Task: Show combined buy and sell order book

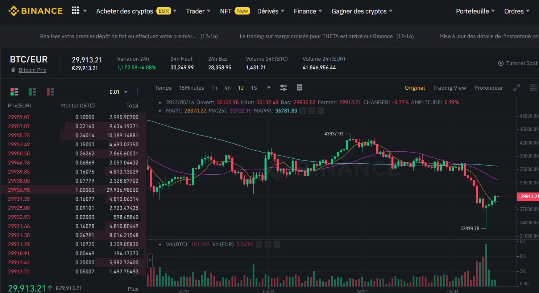Action: pos(14,92)
